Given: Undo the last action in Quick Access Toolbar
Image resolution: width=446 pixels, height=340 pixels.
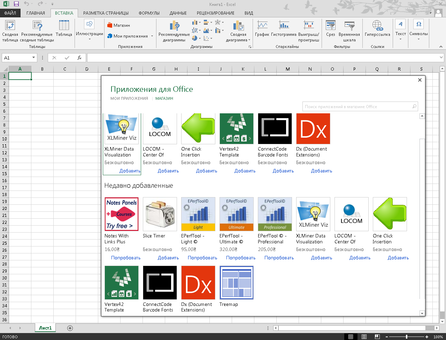Looking at the screenshot, I should pos(26,4).
